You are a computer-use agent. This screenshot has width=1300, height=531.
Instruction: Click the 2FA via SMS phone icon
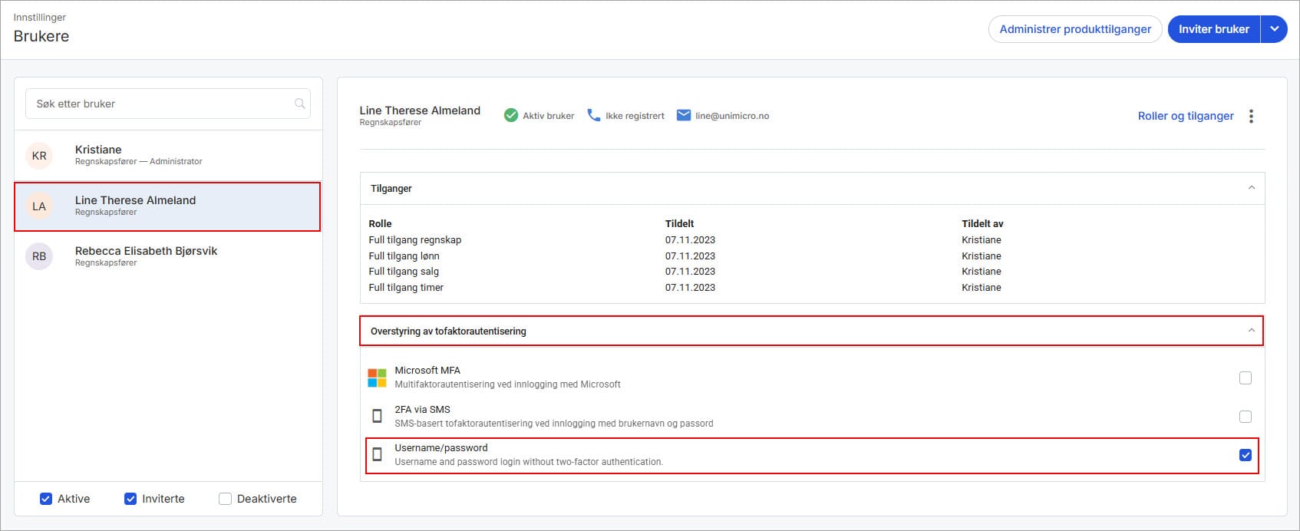click(377, 416)
